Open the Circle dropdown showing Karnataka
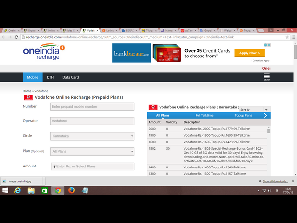Viewport: 297px width, 223px height. tap(93, 136)
